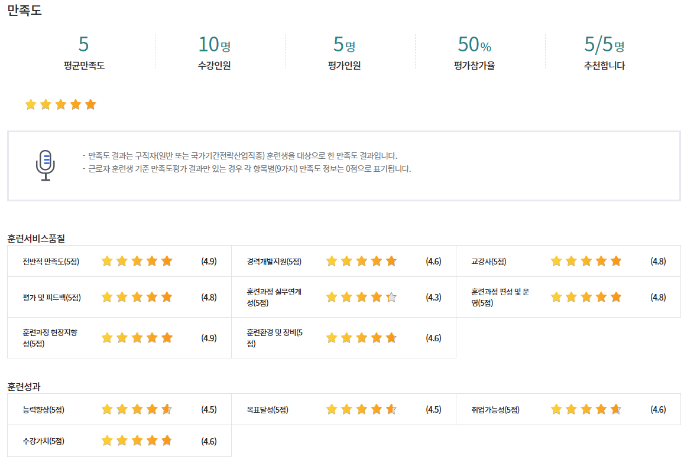Click the (4.6) score for 수강가치
The width and height of the screenshot is (684, 457).
[x=209, y=441]
